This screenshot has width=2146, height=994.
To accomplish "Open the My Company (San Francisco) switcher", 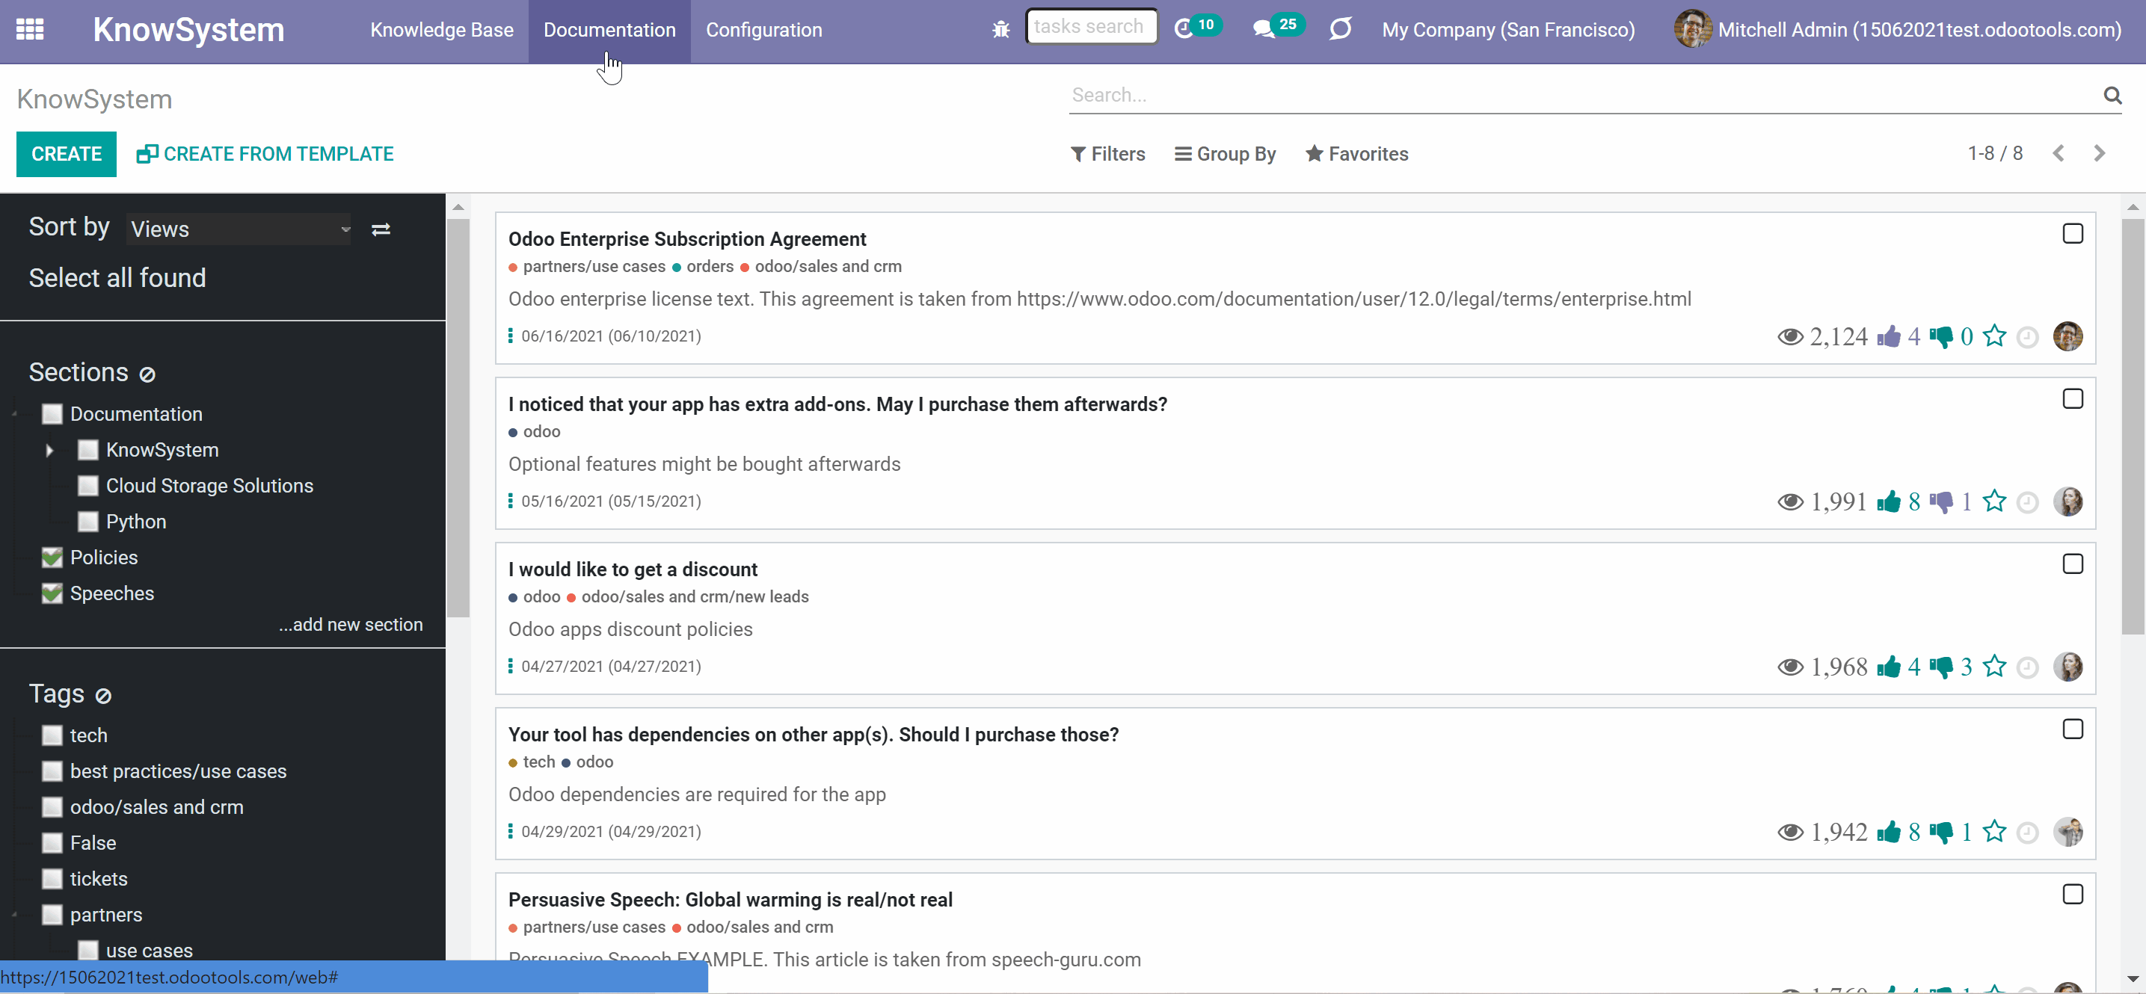I will [1509, 30].
